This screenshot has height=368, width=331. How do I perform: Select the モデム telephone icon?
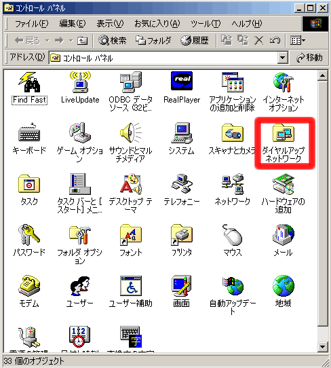29,286
